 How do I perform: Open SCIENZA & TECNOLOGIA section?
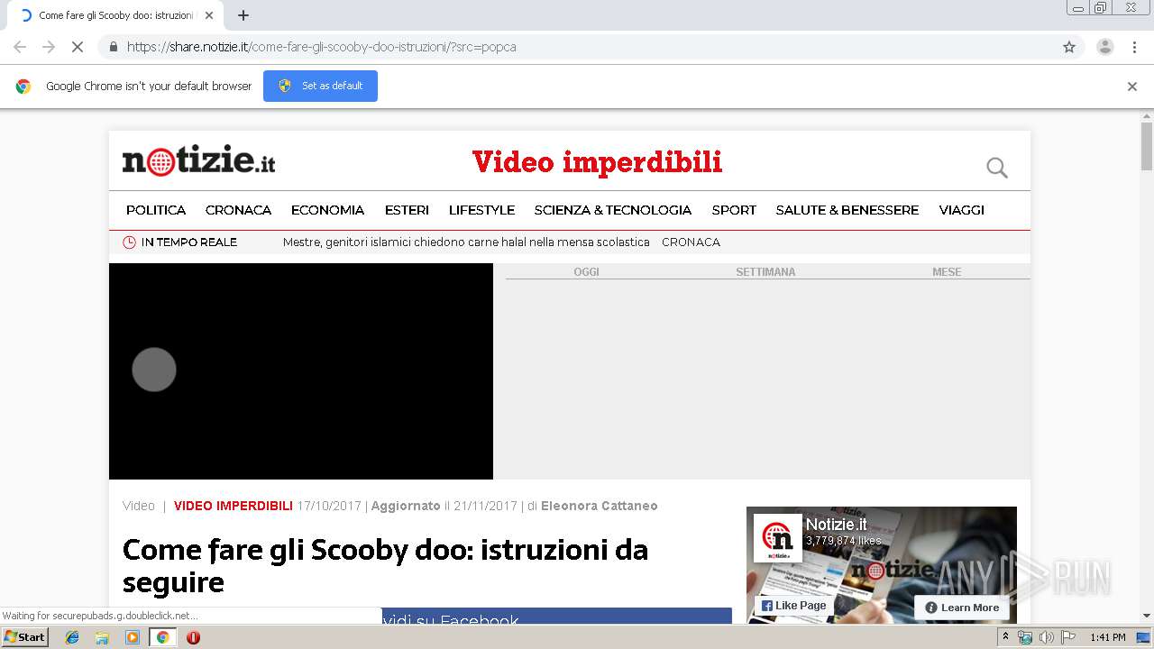[613, 210]
